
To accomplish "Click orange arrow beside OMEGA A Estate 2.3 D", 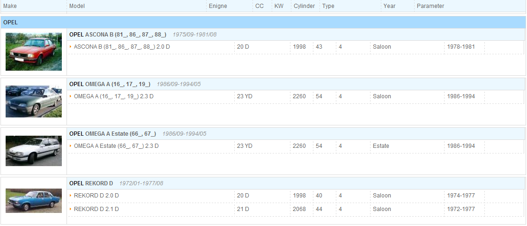I will (x=71, y=146).
